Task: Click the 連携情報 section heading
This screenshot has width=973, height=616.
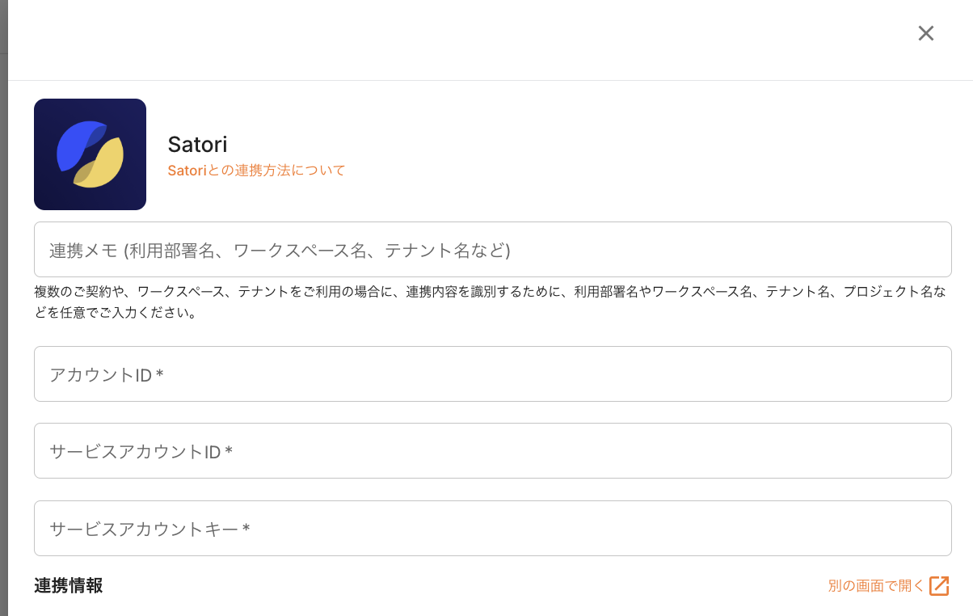Action: pos(69,586)
